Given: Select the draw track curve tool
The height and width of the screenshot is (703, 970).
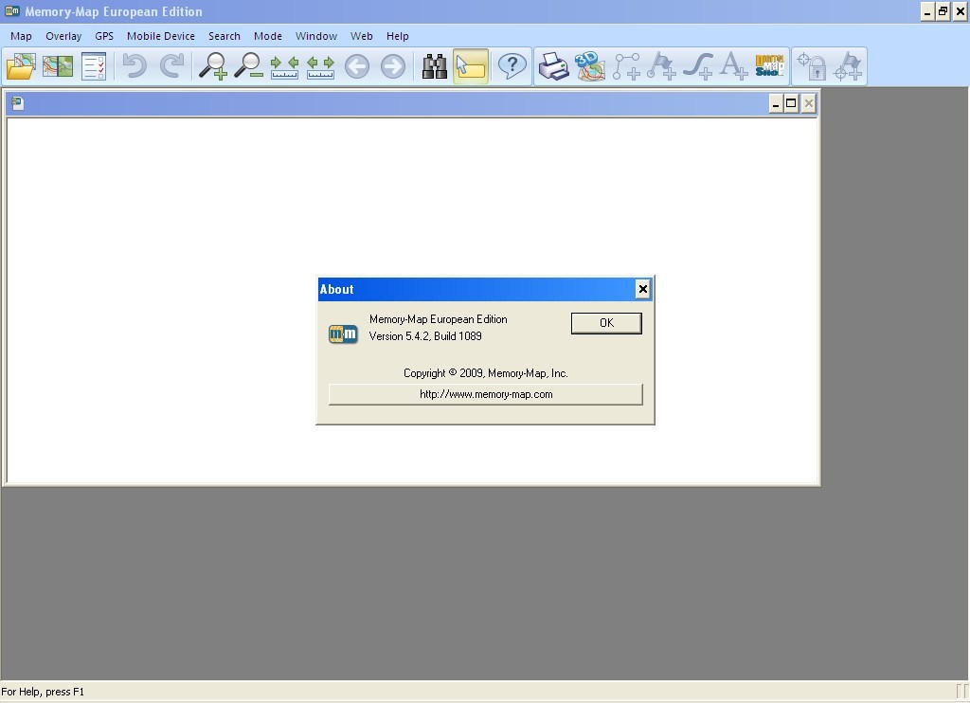Looking at the screenshot, I should click(698, 65).
